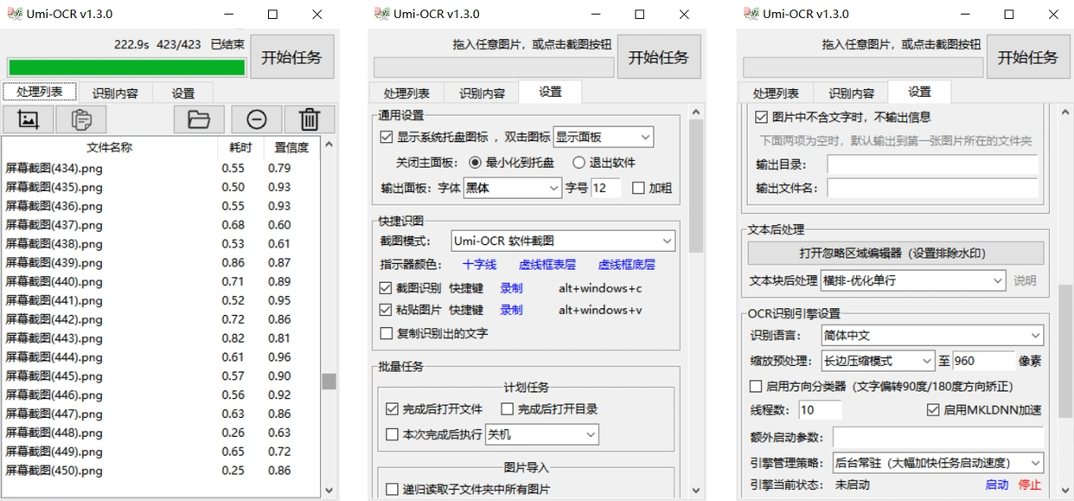Open the 引擎管理策略 后台常驻 dropdown
Screen dimensions: 1074x501
(938, 463)
